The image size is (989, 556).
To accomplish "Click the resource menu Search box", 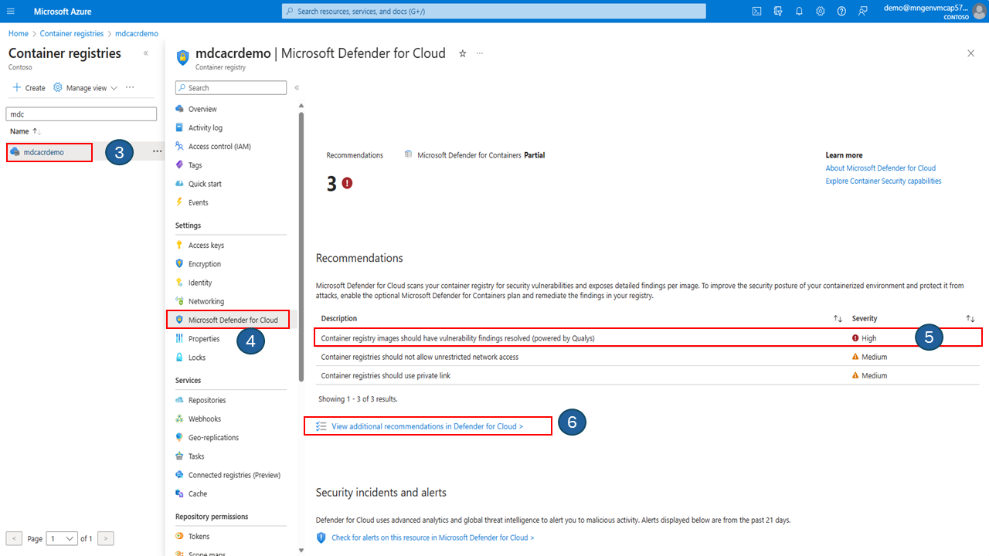I will click(x=231, y=88).
